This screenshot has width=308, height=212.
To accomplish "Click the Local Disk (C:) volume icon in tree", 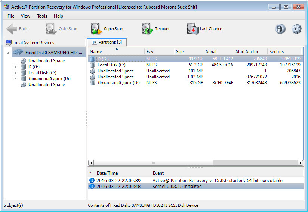I will (x=23, y=73).
